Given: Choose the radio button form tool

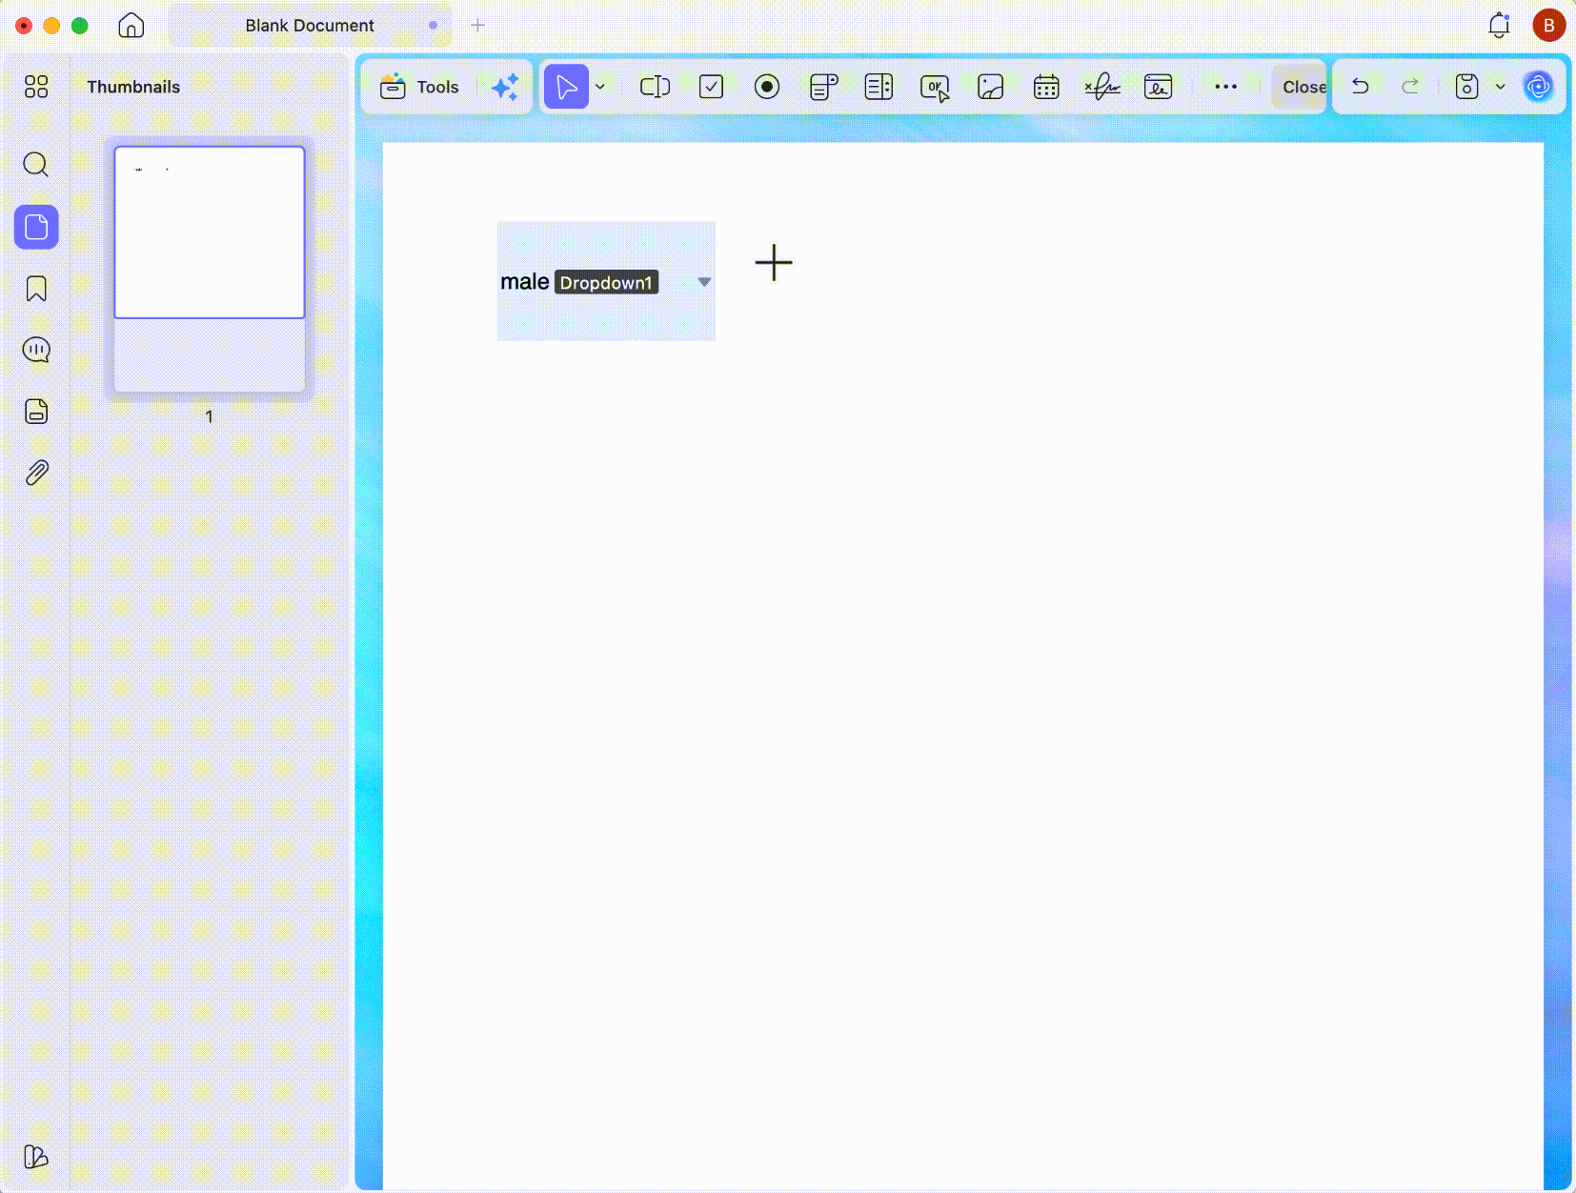Looking at the screenshot, I should pyautogui.click(x=767, y=87).
